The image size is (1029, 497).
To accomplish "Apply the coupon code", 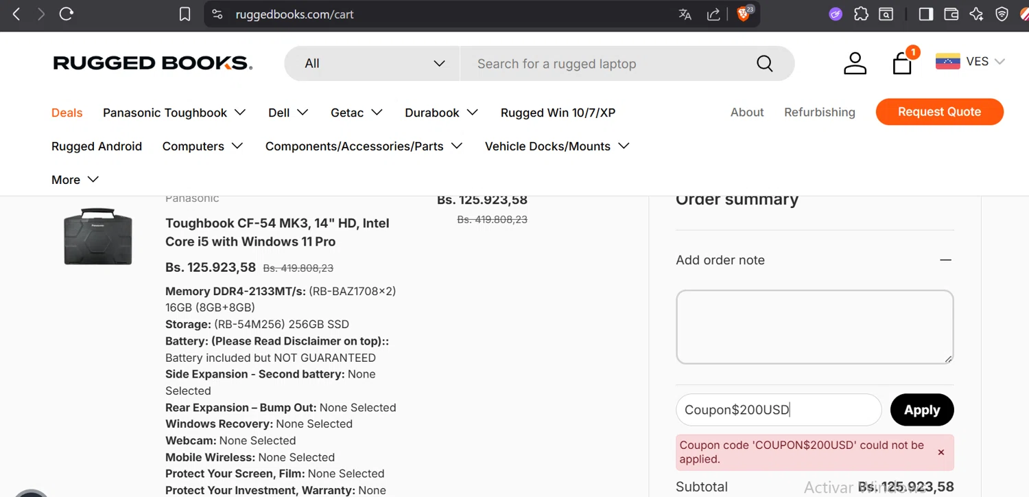I will 921,410.
